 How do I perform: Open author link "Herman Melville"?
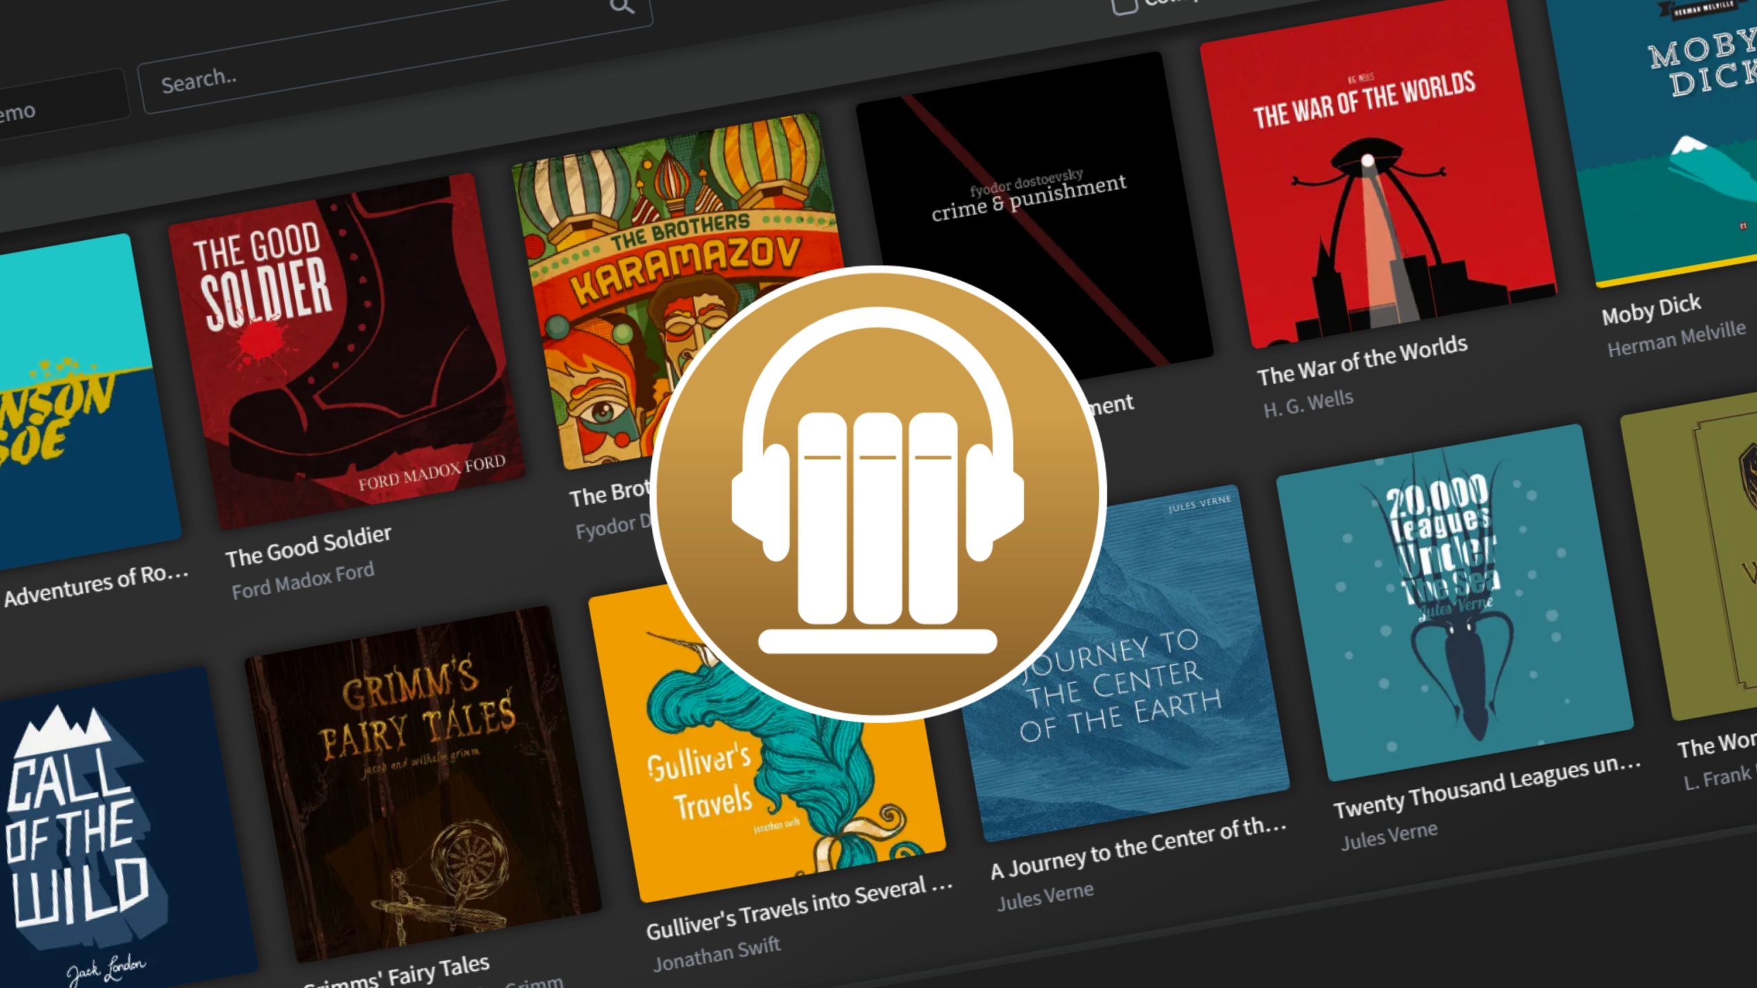point(1677,339)
